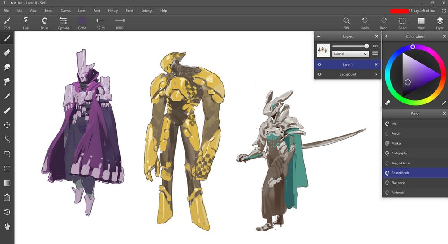
Task: Select the Paint Bucket fill tool
Action: click(7, 81)
